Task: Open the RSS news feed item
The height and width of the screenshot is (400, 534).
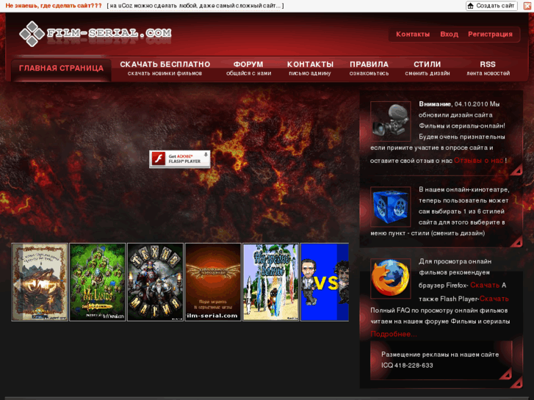Action: point(488,68)
